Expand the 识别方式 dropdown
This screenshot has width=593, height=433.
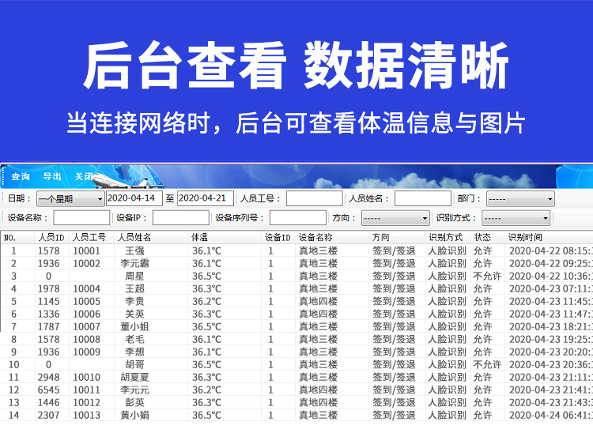click(516, 218)
